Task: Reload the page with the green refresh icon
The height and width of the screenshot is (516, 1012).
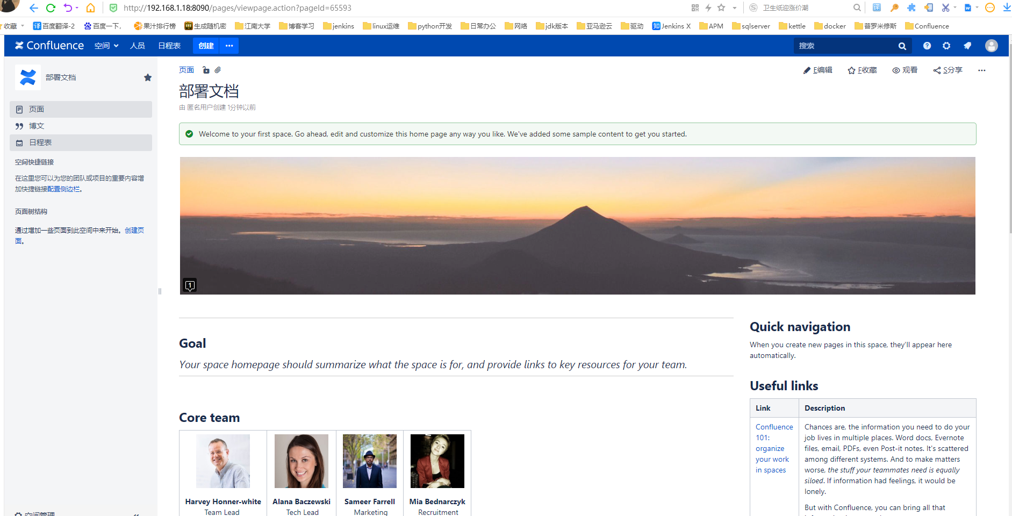Action: point(51,8)
